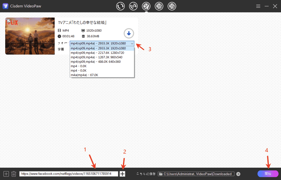
Task: Select mp4 1267.3K 960x540 option
Action: [x=102, y=57]
